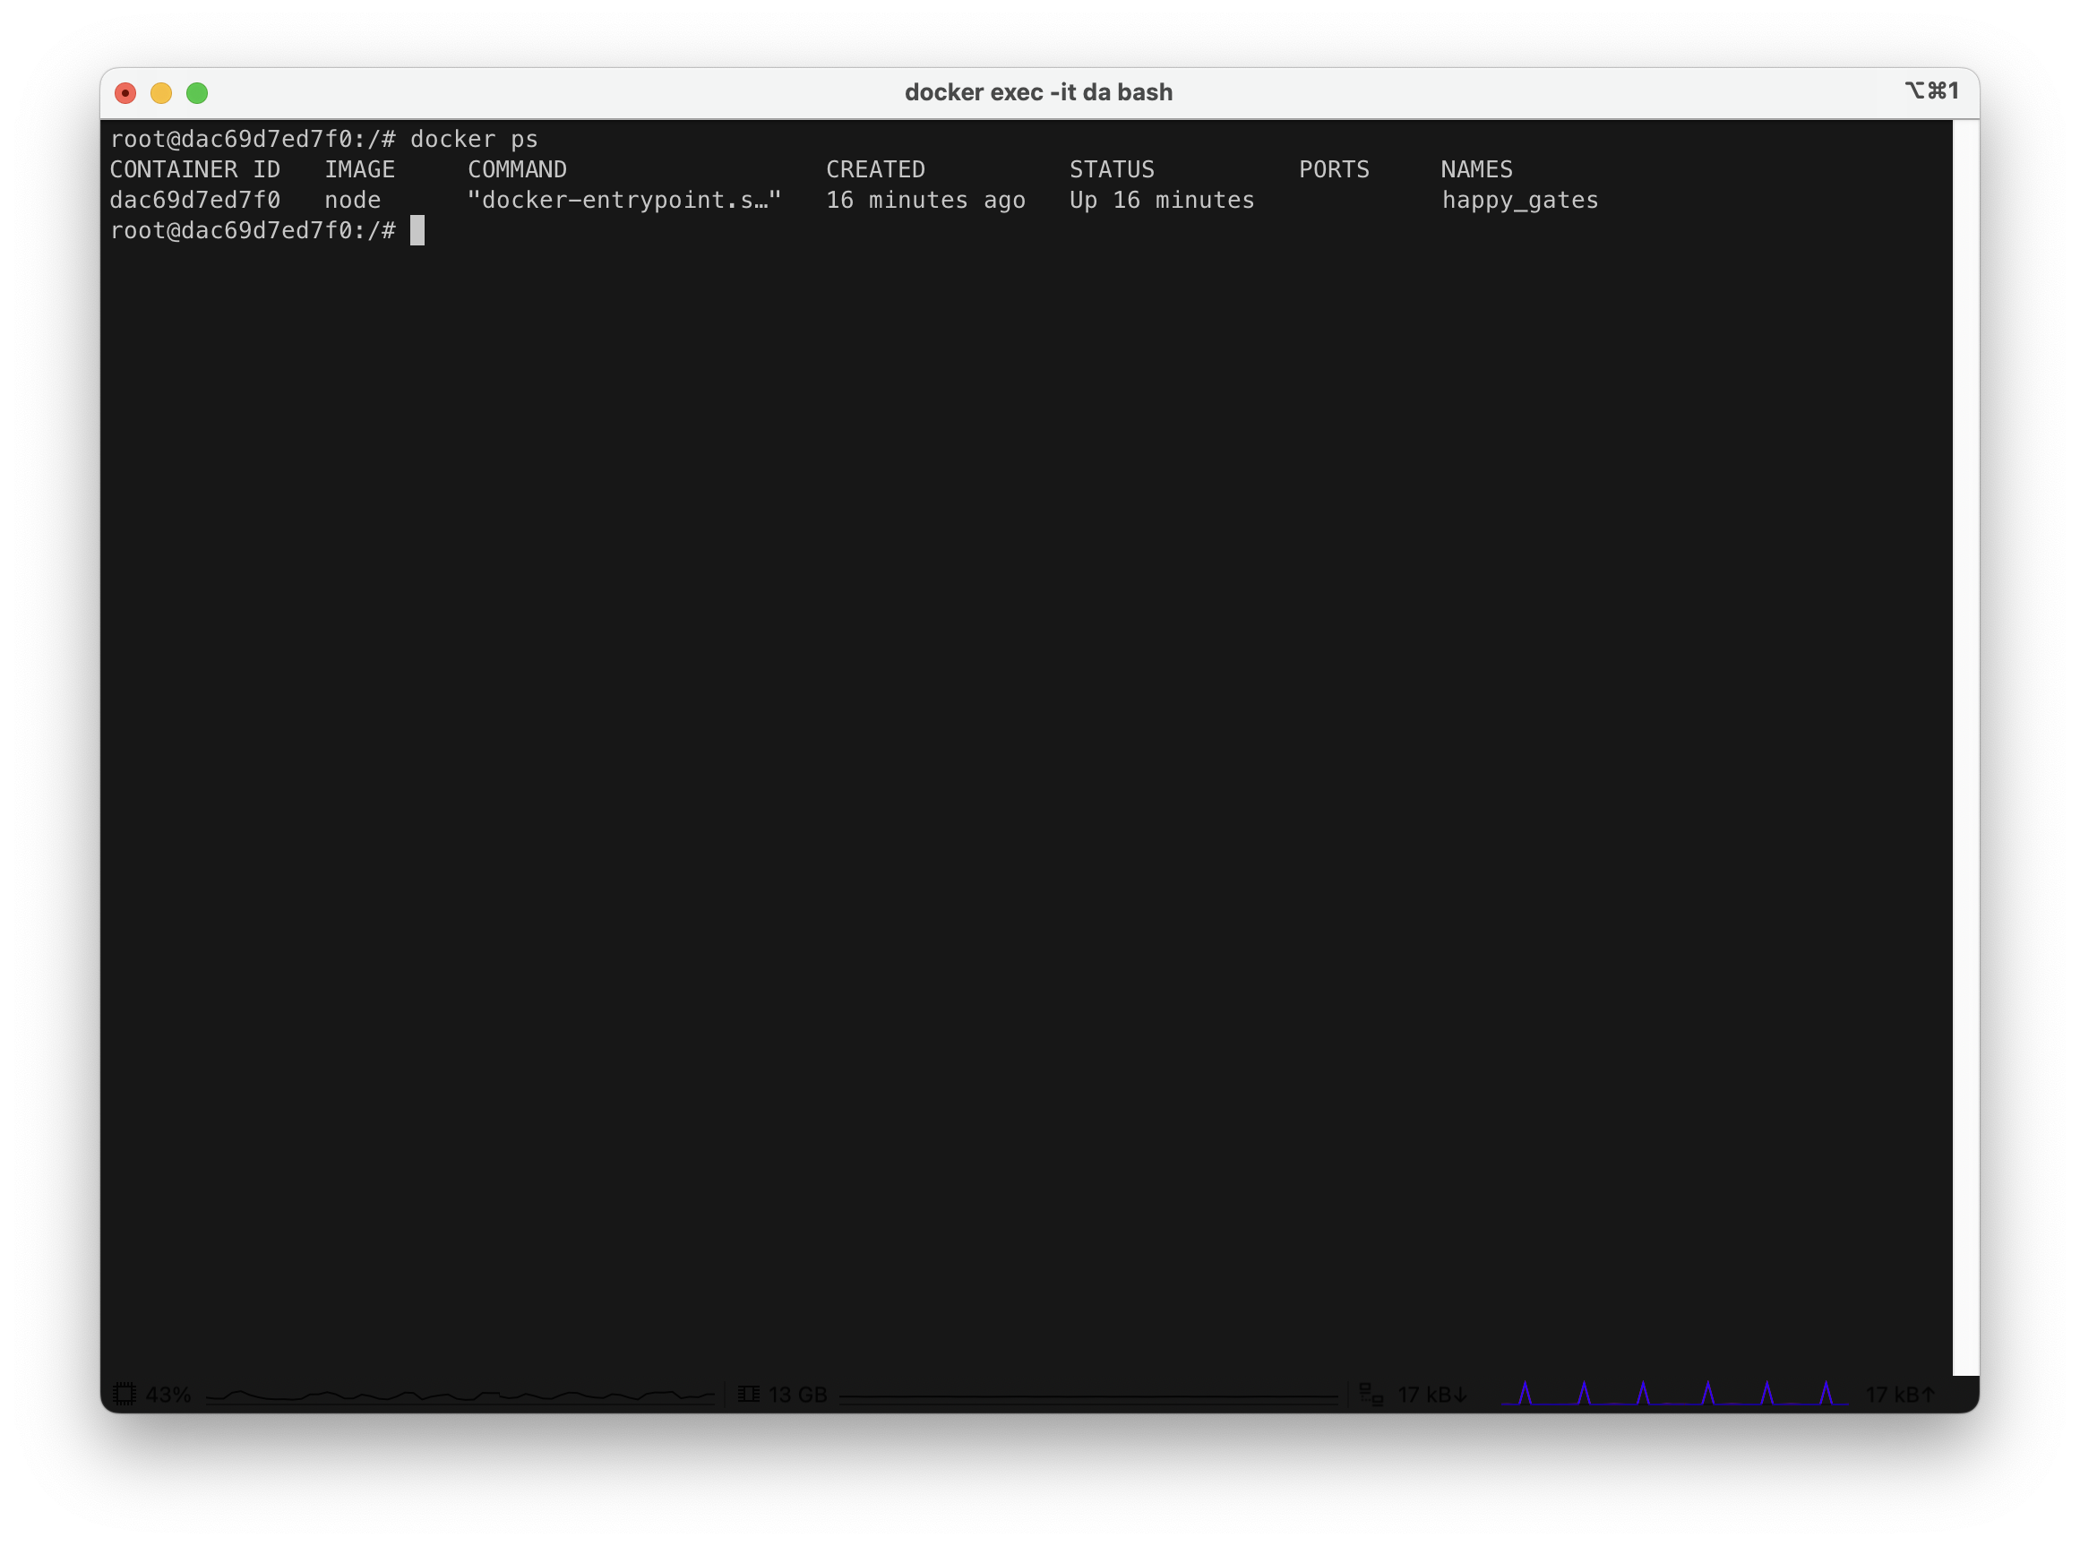Click the CPU utilization sparkline graph

460,1396
